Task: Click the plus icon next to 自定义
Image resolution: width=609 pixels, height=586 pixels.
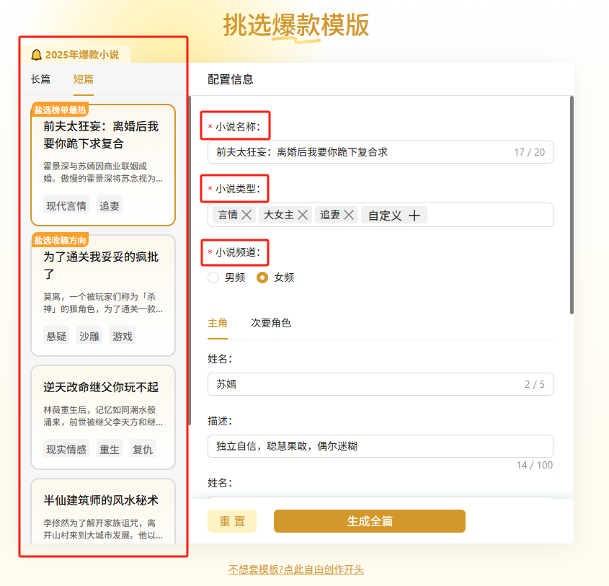Action: (414, 215)
